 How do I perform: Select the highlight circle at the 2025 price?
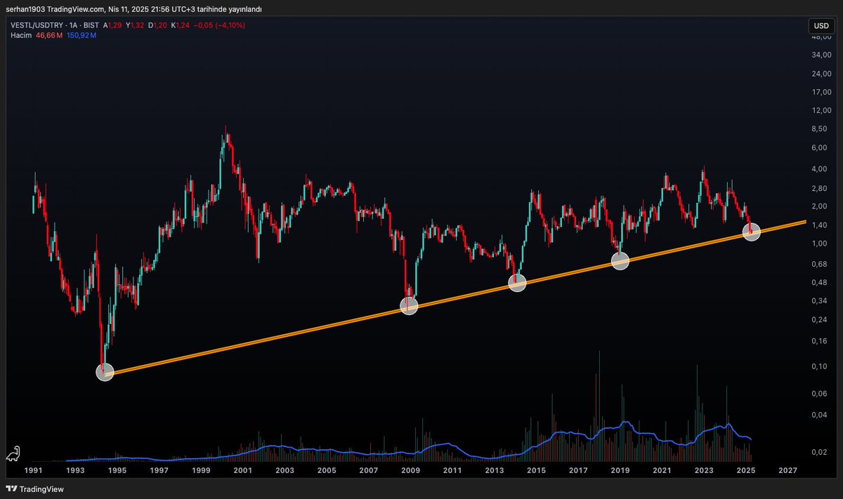[x=752, y=232]
